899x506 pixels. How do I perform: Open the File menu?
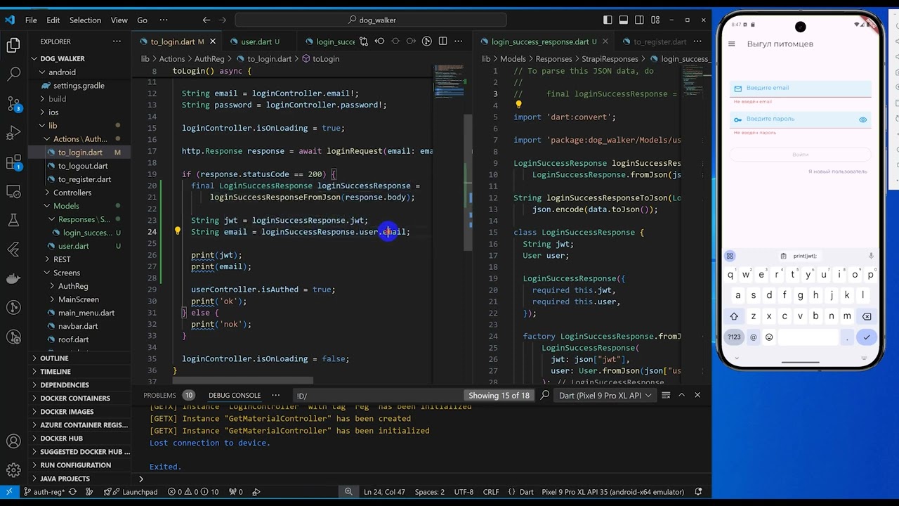point(31,20)
